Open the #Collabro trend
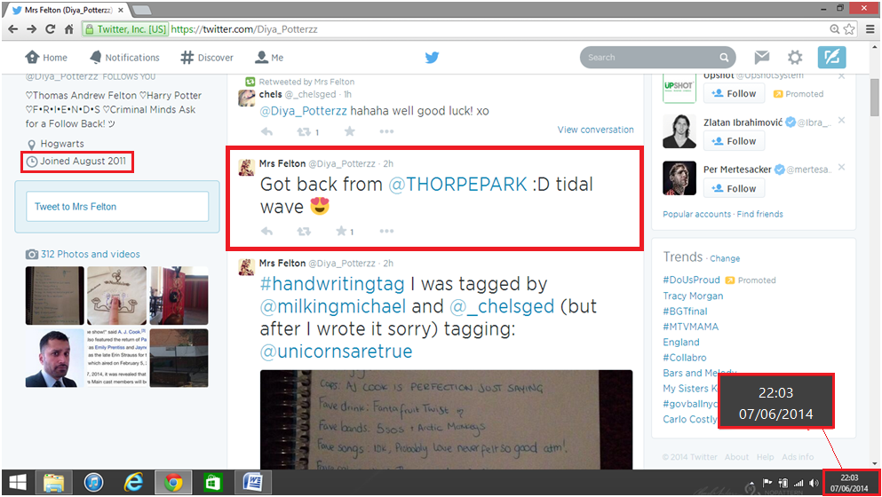 pos(684,358)
